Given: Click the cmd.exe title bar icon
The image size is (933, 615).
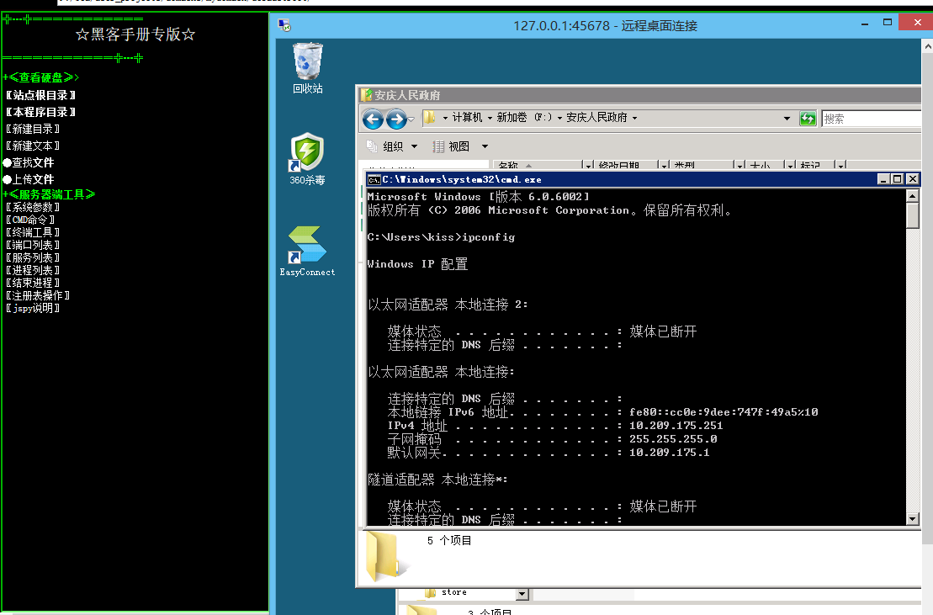Looking at the screenshot, I should (374, 180).
